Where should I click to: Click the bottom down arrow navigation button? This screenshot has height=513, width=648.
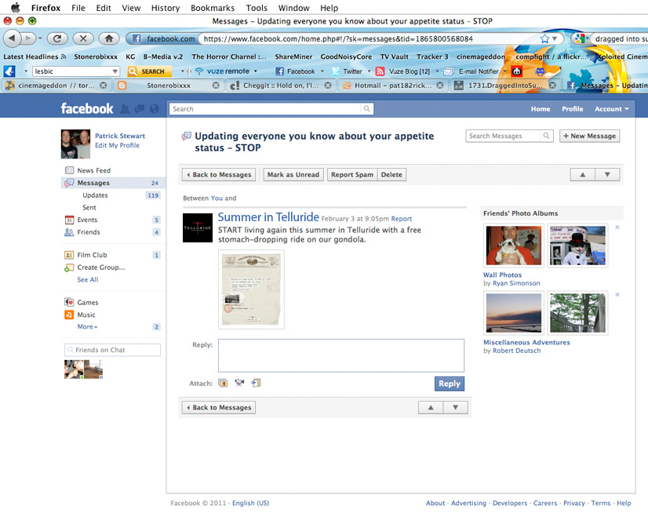click(x=456, y=407)
